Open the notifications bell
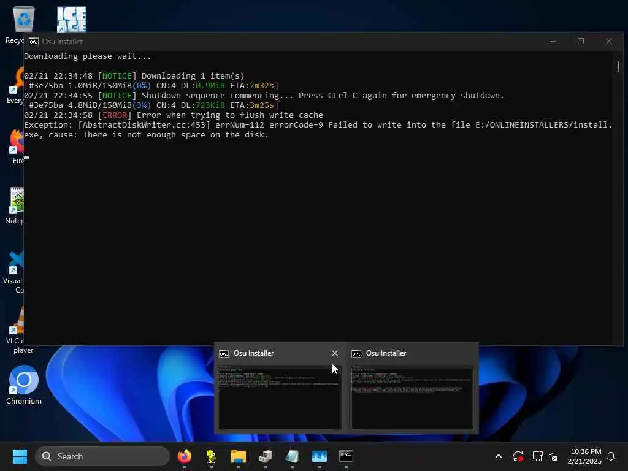The image size is (628, 471). (611, 456)
